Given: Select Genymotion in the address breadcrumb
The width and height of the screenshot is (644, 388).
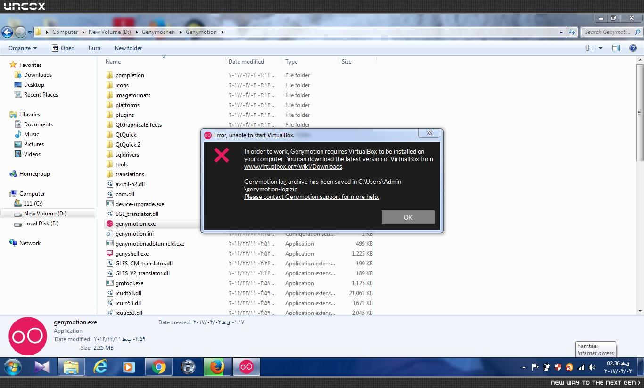Looking at the screenshot, I should coord(201,32).
